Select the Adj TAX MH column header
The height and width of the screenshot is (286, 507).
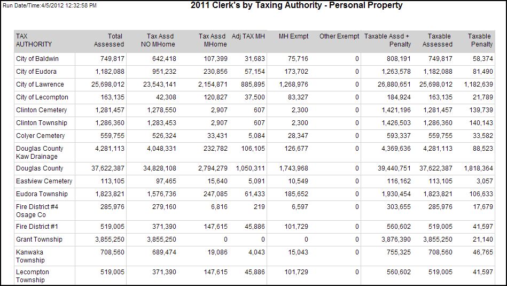tap(248, 36)
